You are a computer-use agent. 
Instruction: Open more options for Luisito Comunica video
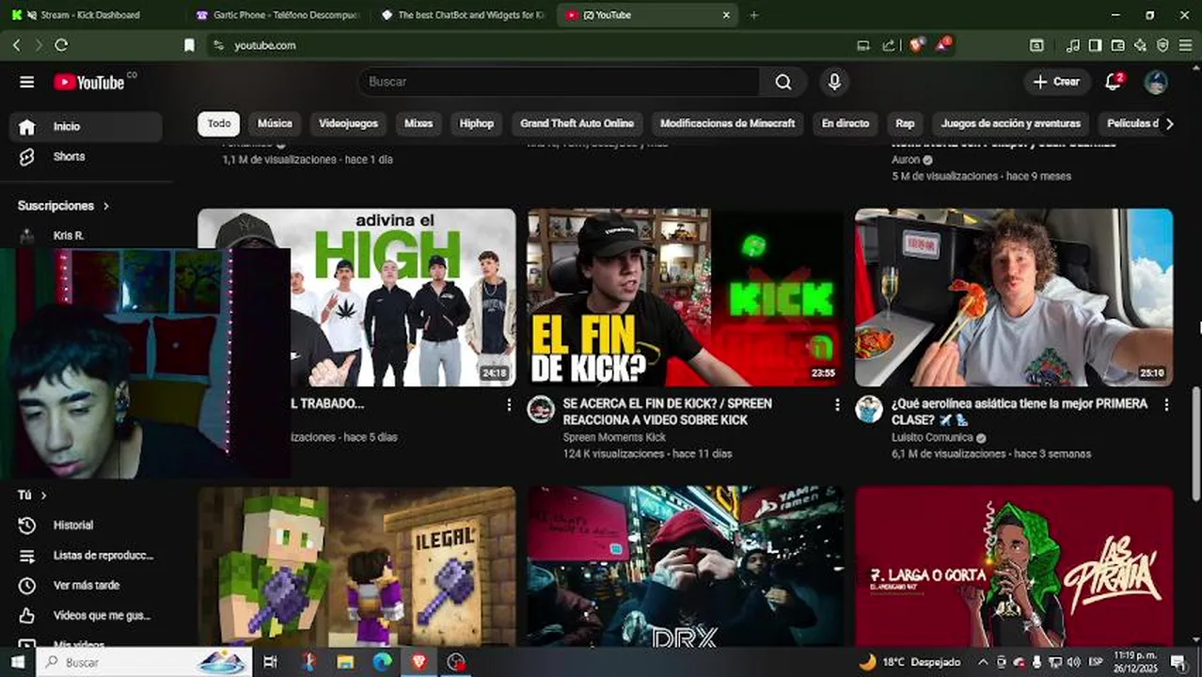point(1166,404)
